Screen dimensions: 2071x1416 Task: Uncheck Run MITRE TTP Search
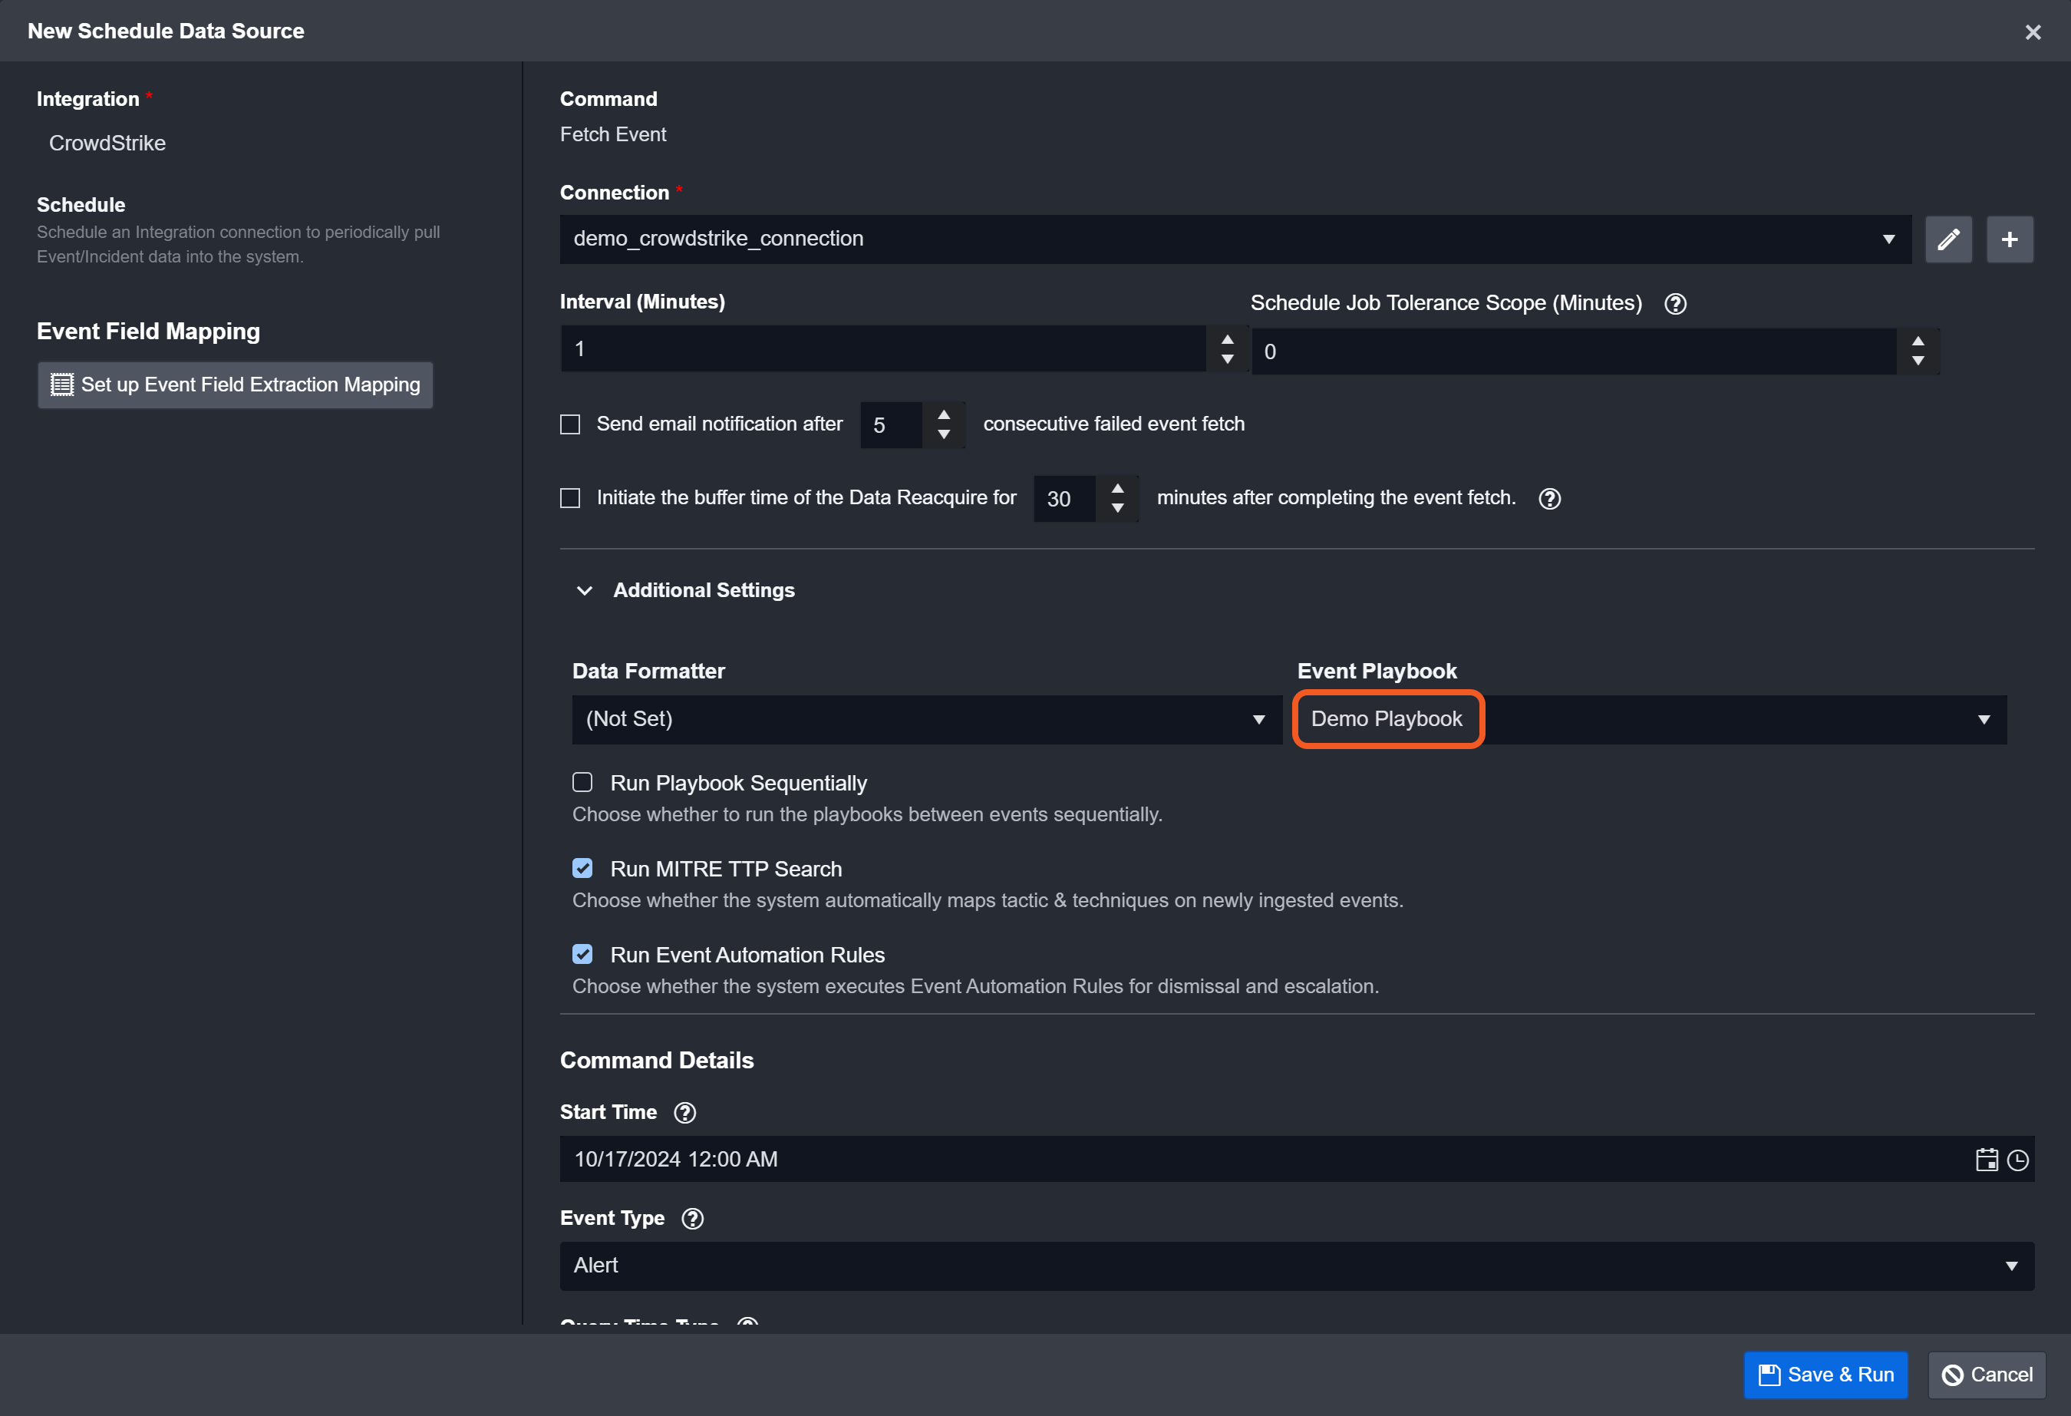point(582,868)
